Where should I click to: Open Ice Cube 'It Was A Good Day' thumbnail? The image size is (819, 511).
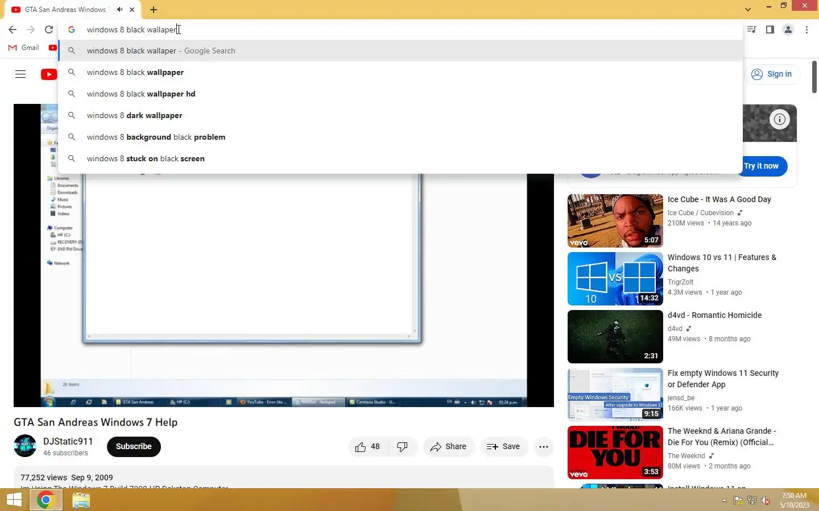pyautogui.click(x=615, y=221)
